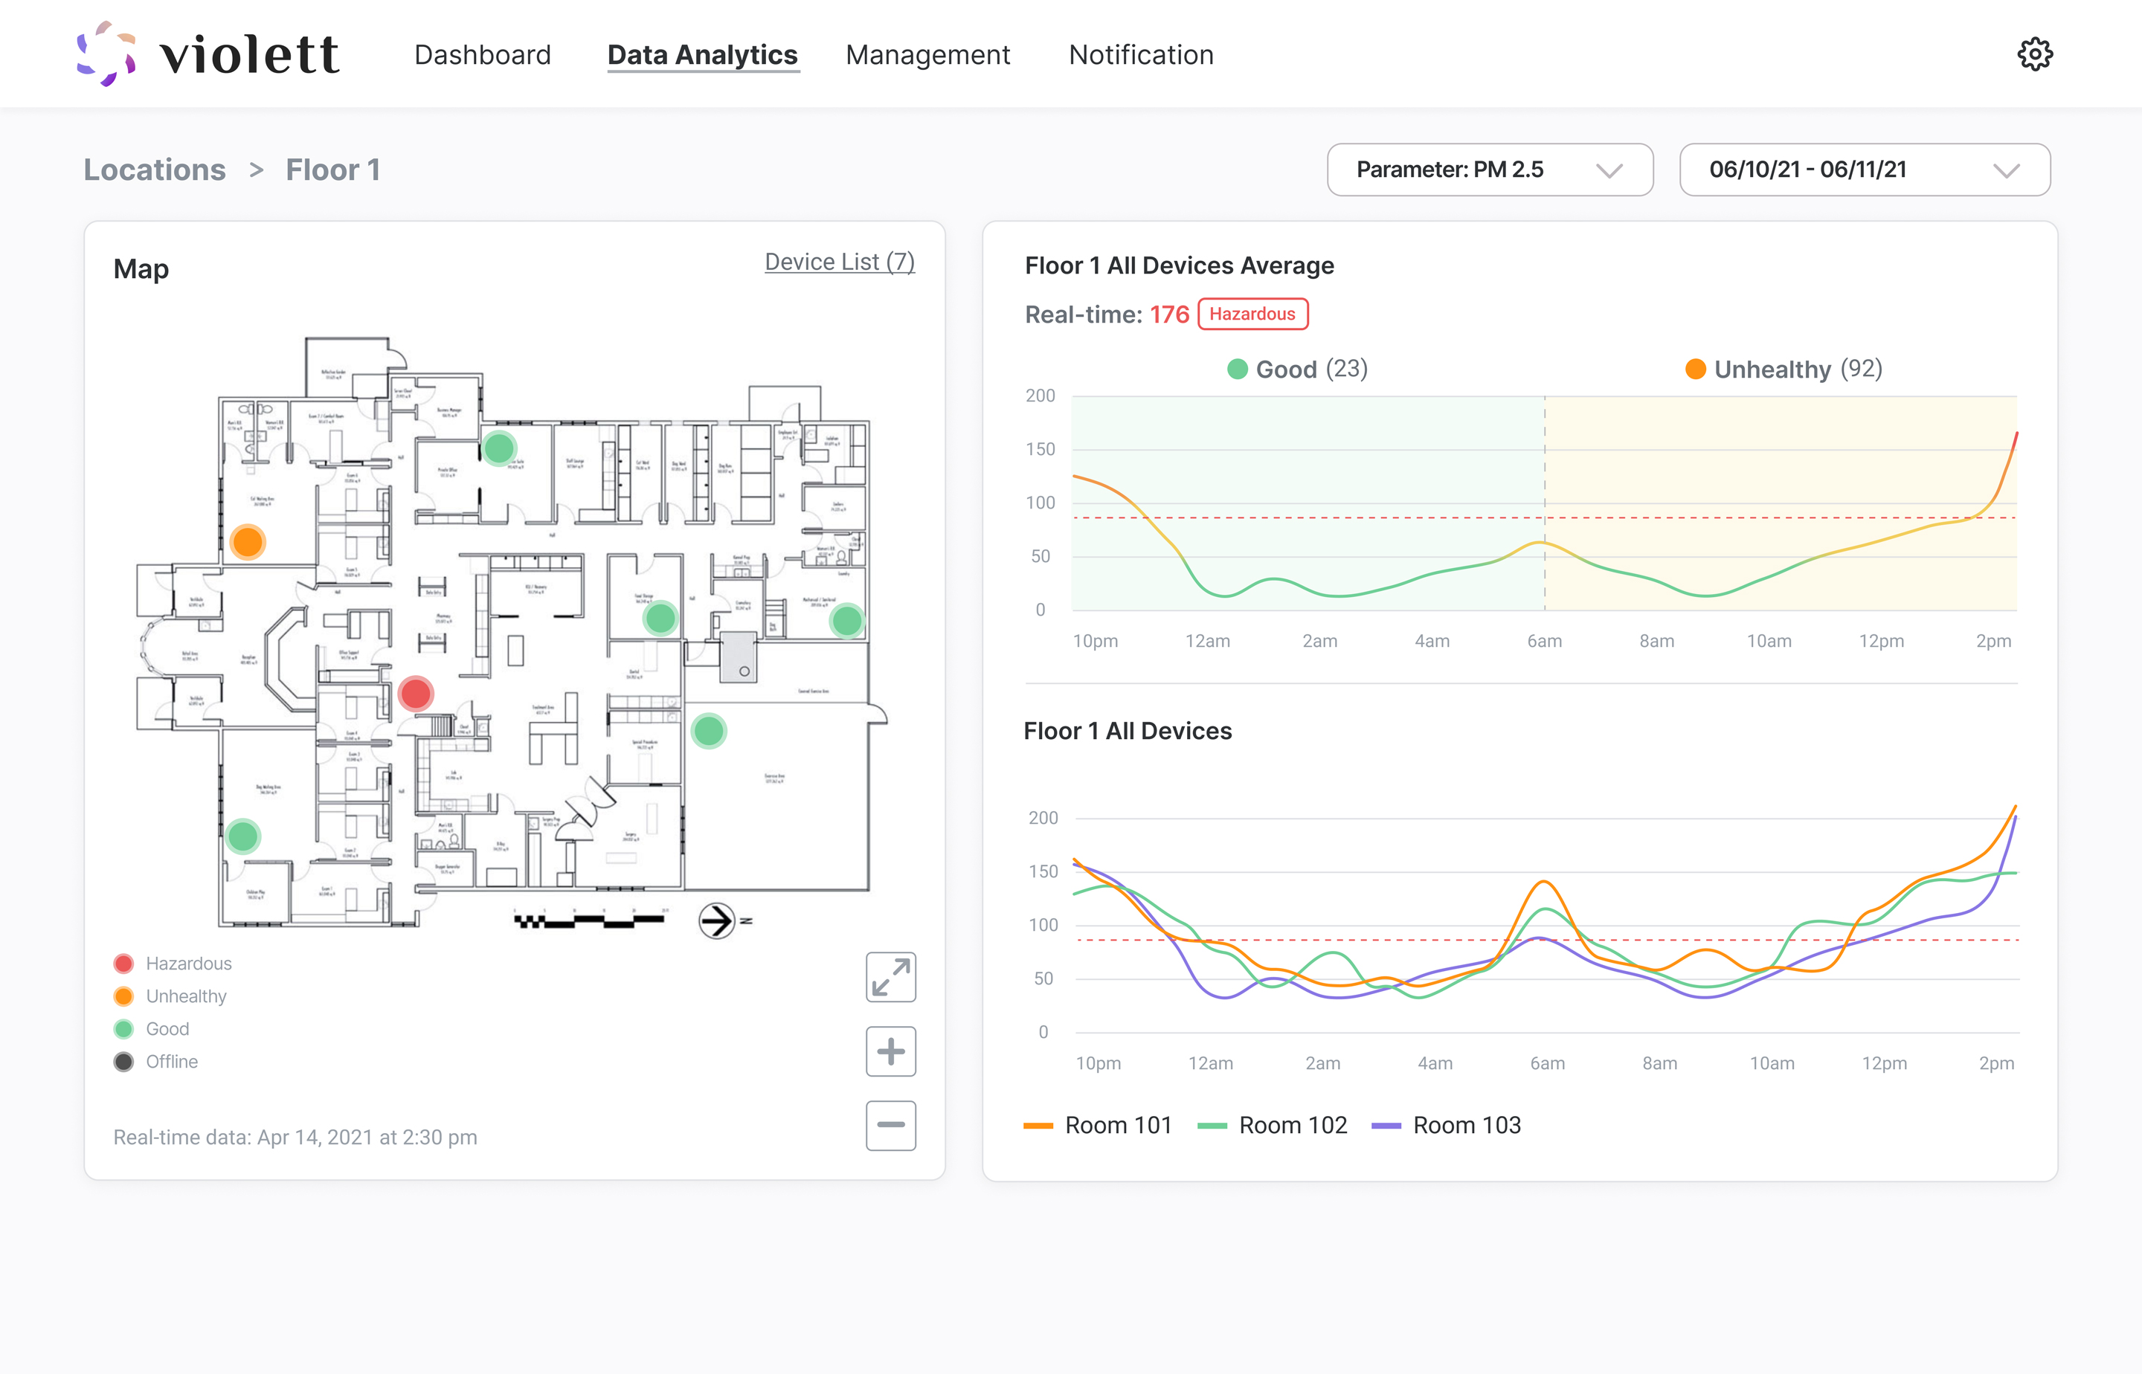Click the Hazardous status badge next to 176
This screenshot has height=1374, width=2142.
(x=1251, y=314)
